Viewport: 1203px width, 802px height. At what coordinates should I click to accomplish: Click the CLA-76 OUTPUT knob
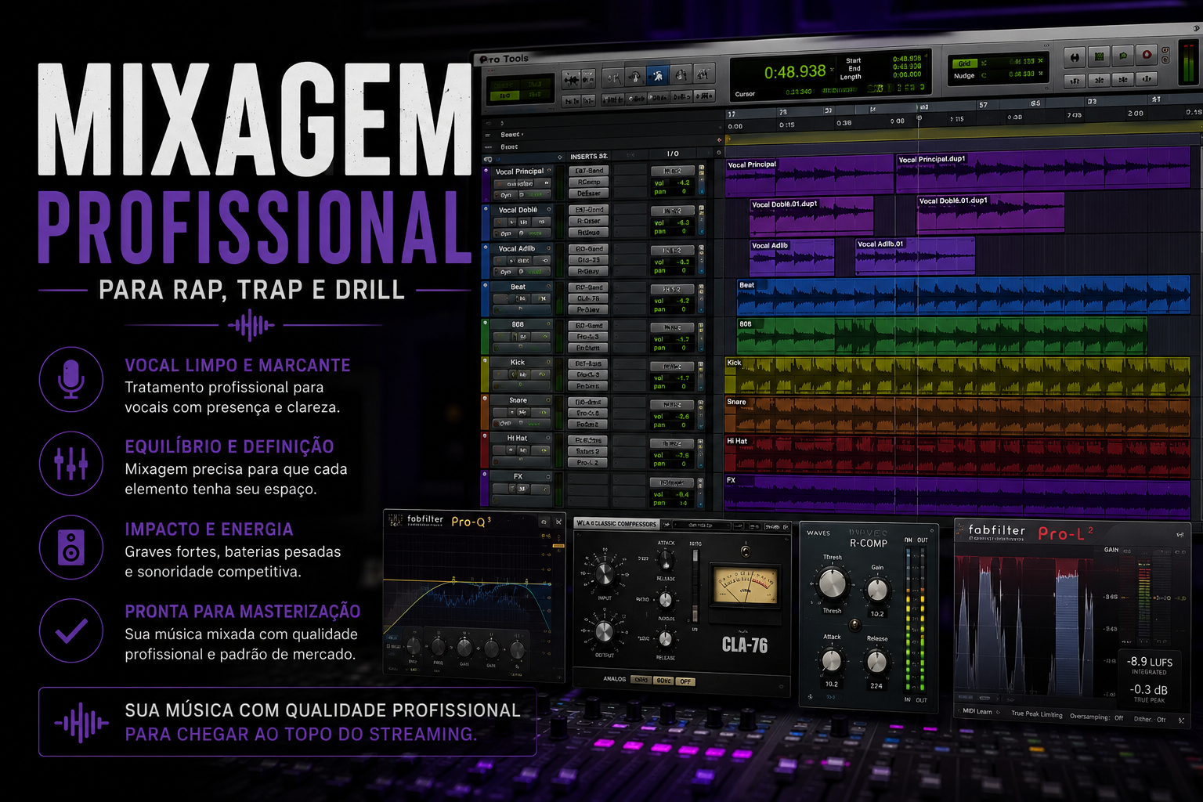coord(604,631)
